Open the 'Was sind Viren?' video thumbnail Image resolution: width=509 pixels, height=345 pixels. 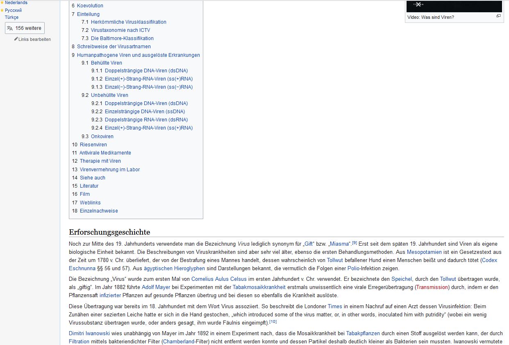tap(454, 6)
